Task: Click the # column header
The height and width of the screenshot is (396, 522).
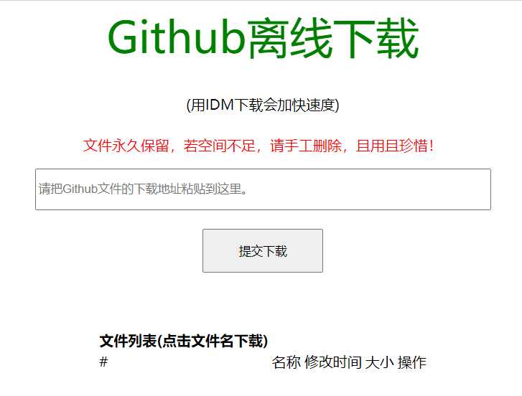Action: click(103, 362)
